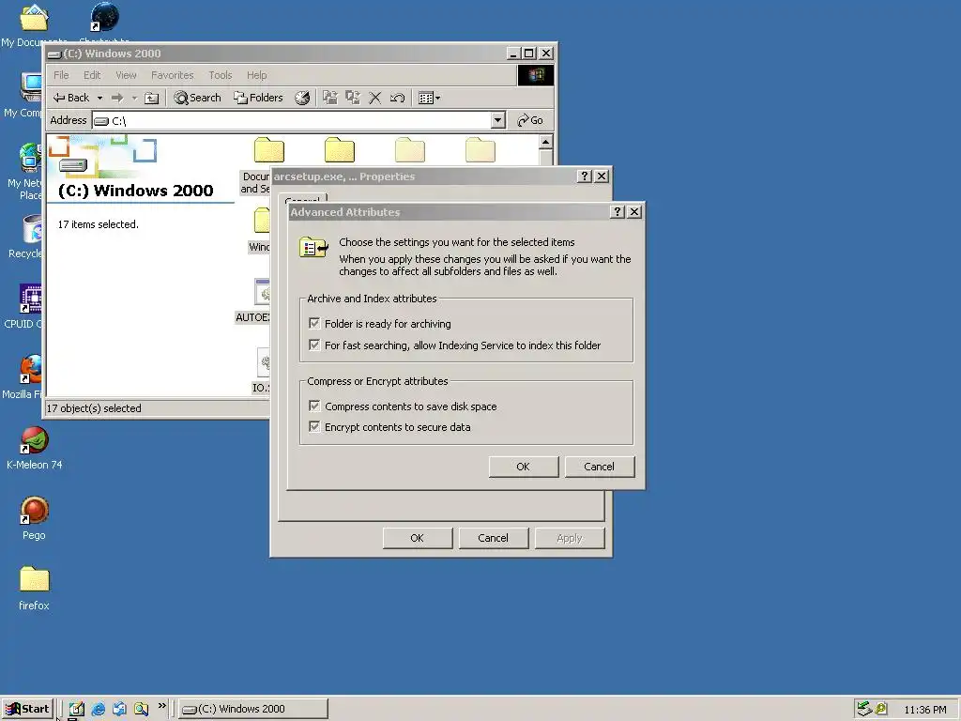This screenshot has height=721, width=961.
Task: Click Show Desktop quick launch icon
Action: [77, 709]
